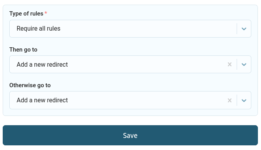Focus the Type of rules select box
The width and height of the screenshot is (261, 150).
(x=130, y=29)
